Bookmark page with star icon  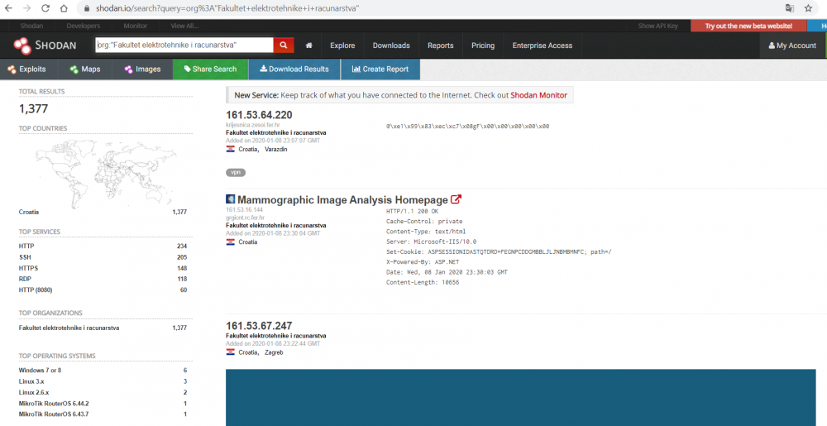tap(808, 7)
